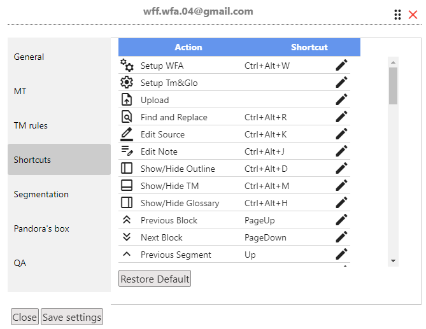Select the Ctrl+Alt+M shortcut text
Image resolution: width=426 pixels, height=329 pixels.
click(x=267, y=186)
